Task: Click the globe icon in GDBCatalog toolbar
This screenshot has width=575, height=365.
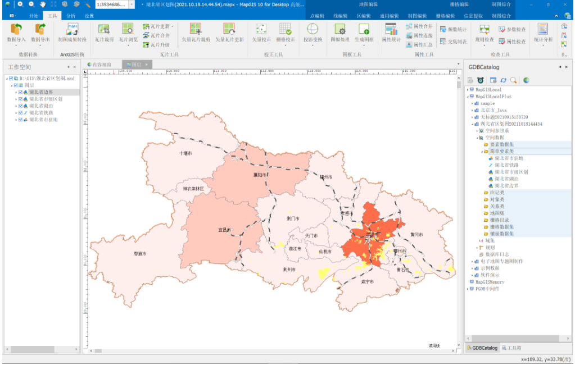Action: point(526,80)
